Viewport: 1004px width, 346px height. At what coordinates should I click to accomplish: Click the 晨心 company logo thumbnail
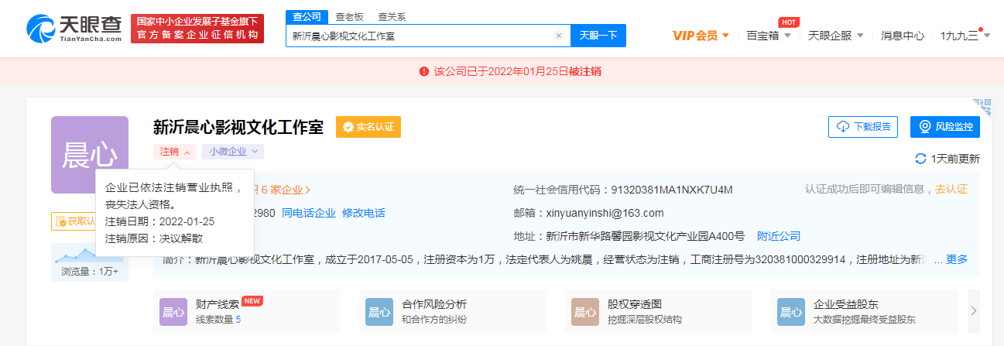click(90, 155)
